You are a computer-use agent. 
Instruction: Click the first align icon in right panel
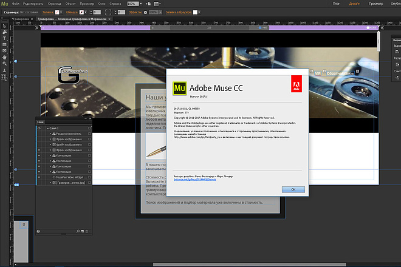point(397,52)
